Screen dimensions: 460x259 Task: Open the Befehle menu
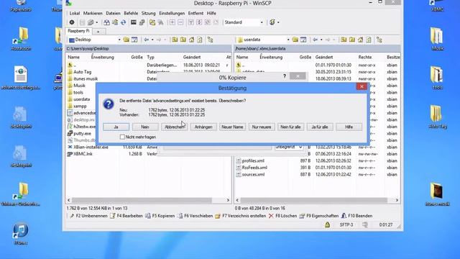click(131, 13)
